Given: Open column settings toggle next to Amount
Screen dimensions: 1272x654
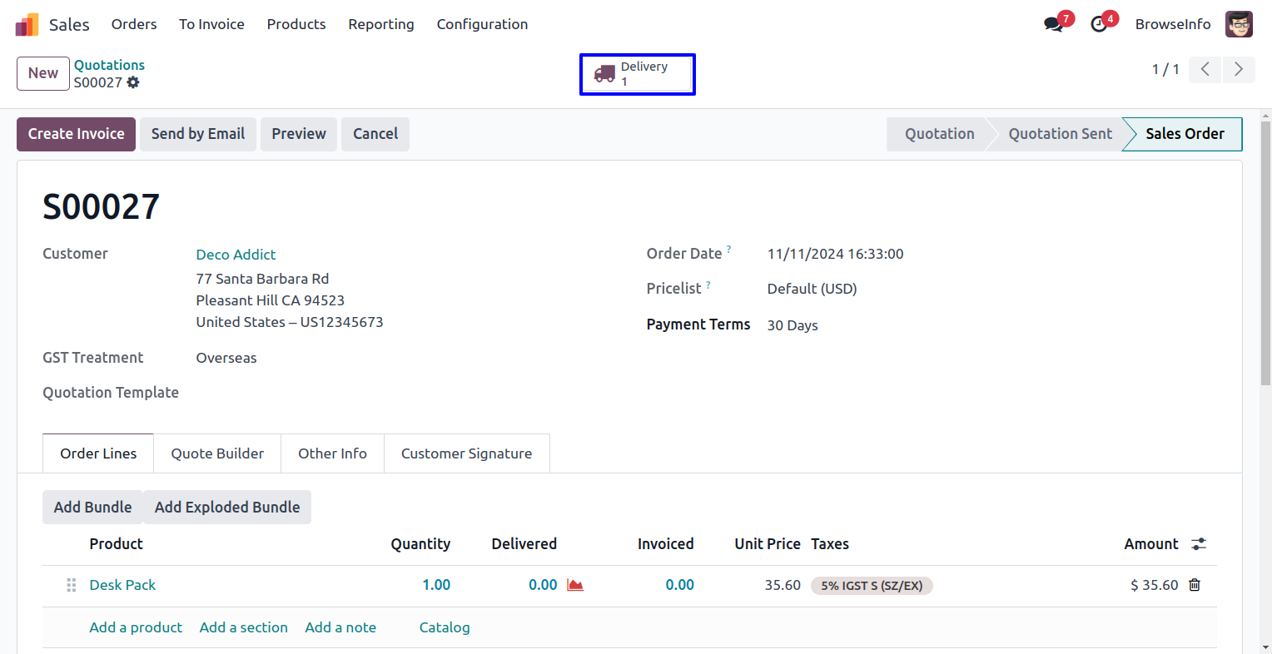Looking at the screenshot, I should tap(1199, 544).
